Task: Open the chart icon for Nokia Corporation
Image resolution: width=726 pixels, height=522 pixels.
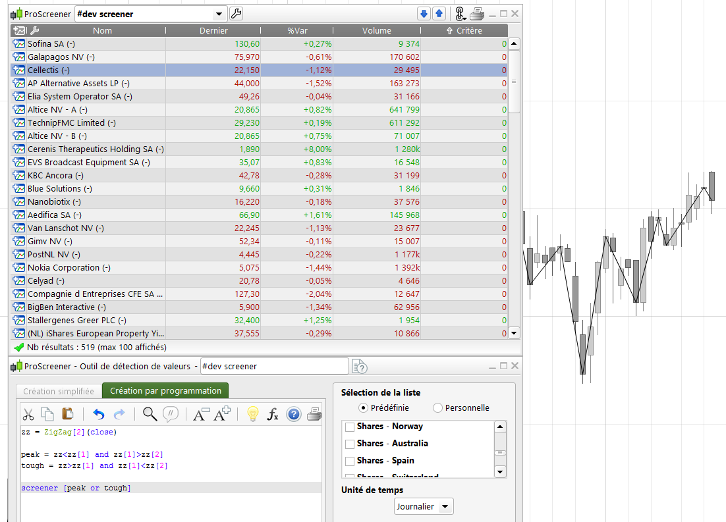Action: point(19,267)
